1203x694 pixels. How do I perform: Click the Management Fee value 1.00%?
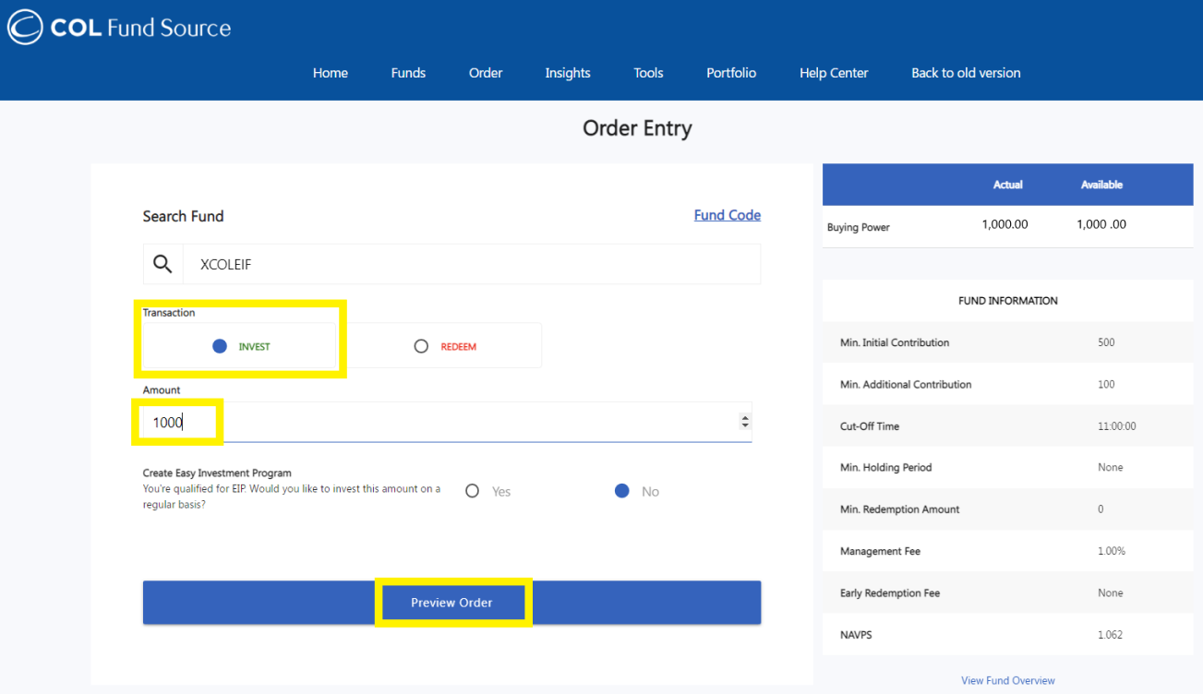1112,551
